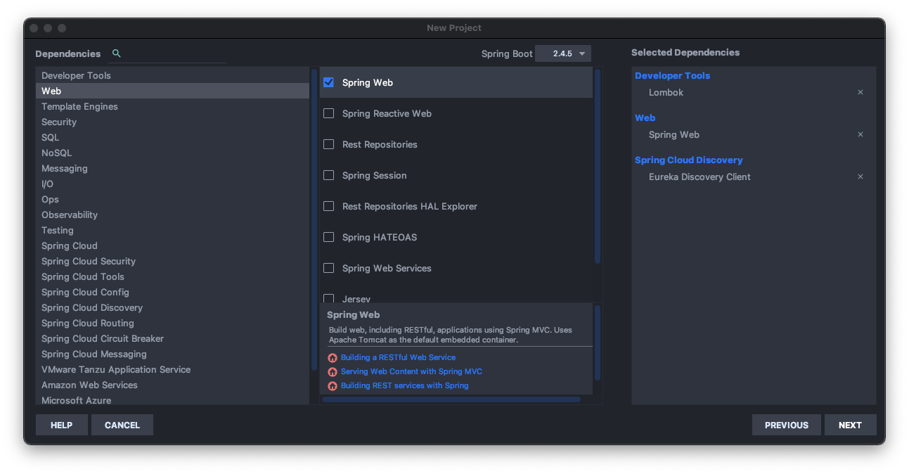The height and width of the screenshot is (474, 909).
Task: Remove Lombok from selected dependencies
Action: click(860, 92)
